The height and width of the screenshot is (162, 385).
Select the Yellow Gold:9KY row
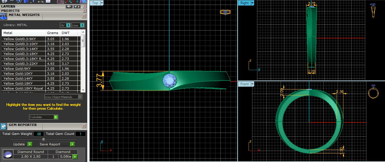point(41,69)
